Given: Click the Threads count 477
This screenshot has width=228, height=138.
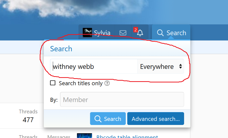Looking at the screenshot, I should pos(28,120).
